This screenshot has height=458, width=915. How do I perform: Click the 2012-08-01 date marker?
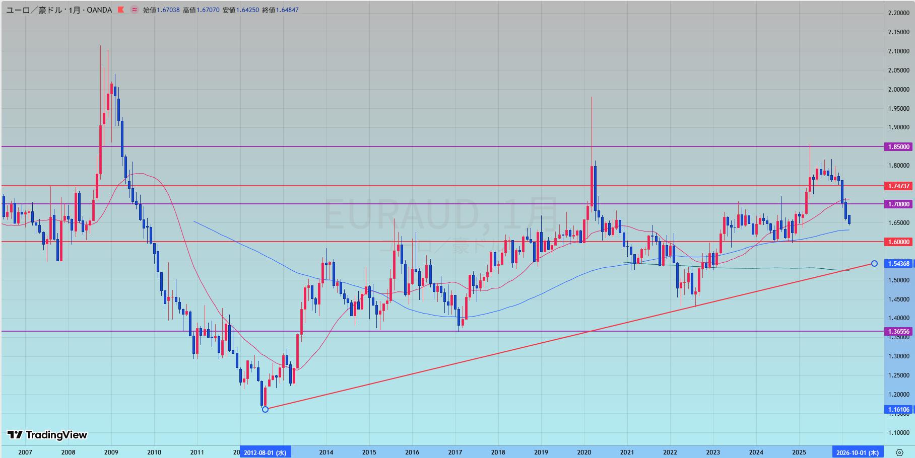[266, 452]
